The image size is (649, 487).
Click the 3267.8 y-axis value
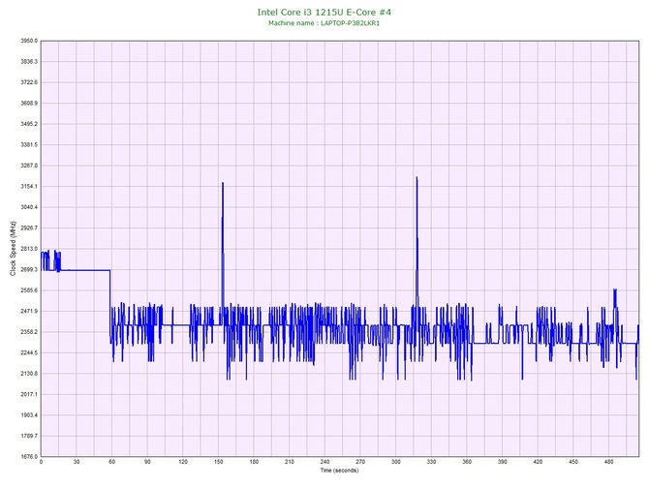tap(29, 166)
